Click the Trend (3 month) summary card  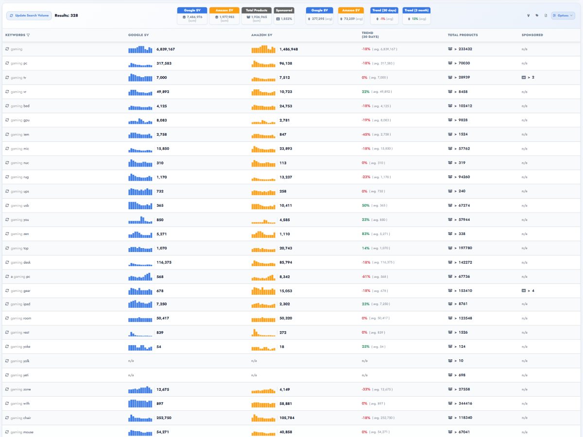416,16
